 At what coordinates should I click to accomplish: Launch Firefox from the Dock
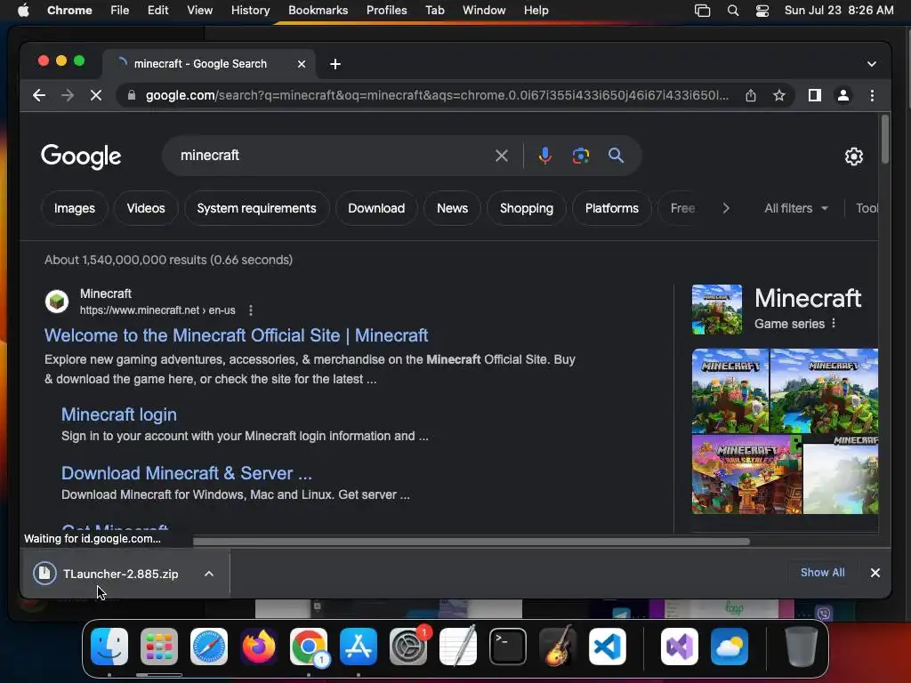pos(259,647)
